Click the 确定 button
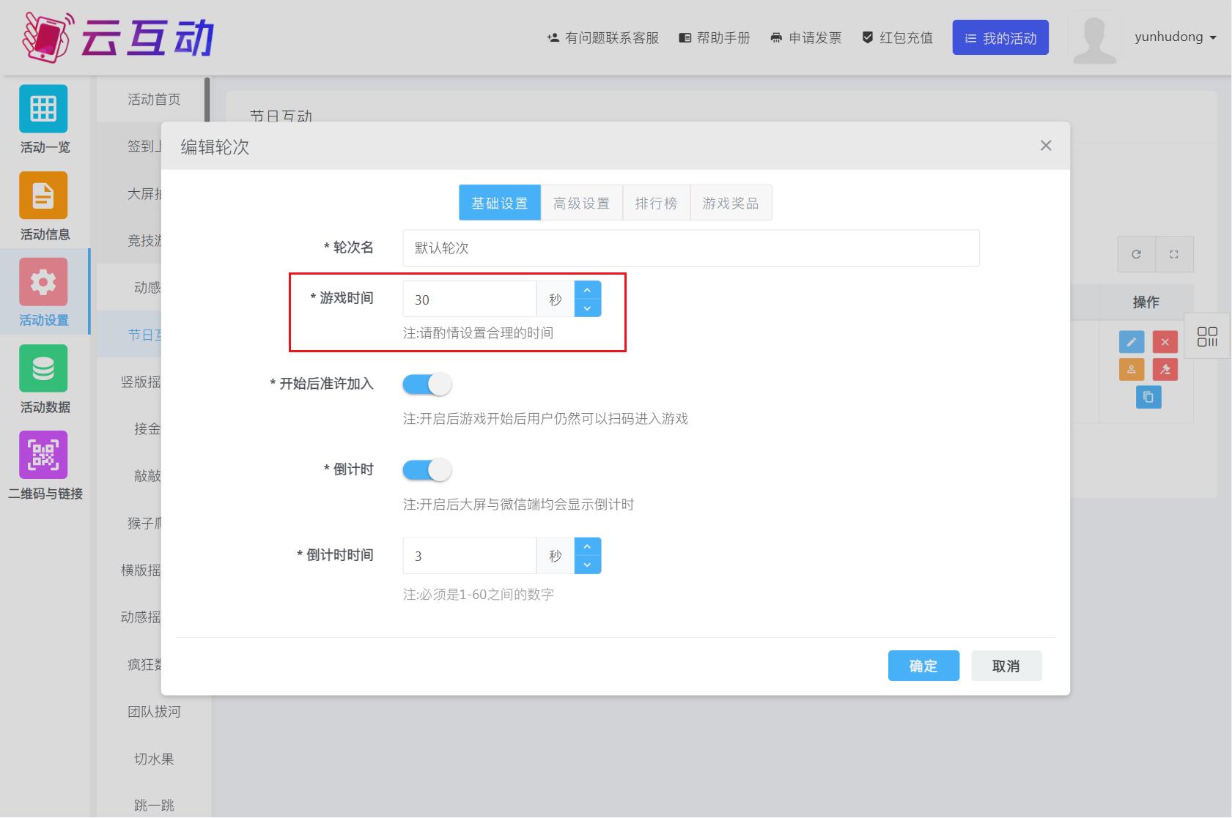The height and width of the screenshot is (818, 1232). tap(923, 666)
